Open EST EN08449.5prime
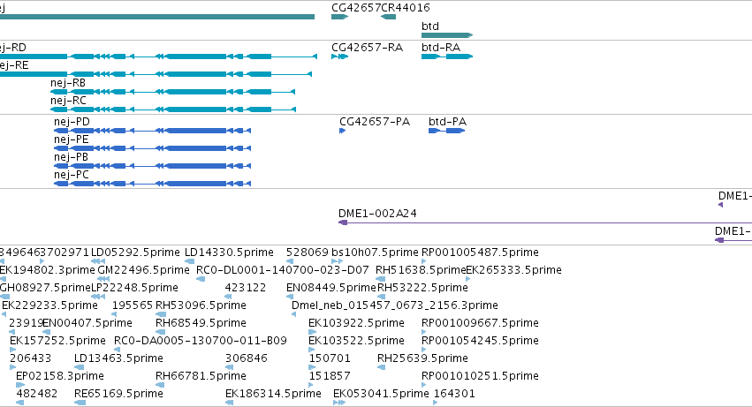Image resolution: width=752 pixels, height=407 pixels. (331, 288)
